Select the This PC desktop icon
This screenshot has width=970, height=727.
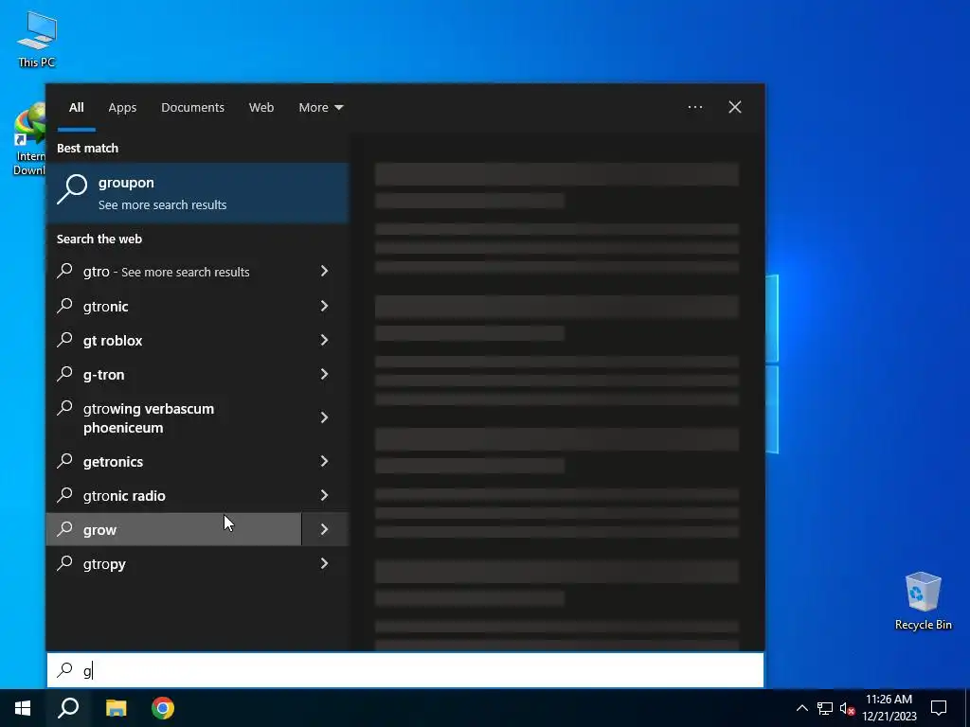(37, 39)
